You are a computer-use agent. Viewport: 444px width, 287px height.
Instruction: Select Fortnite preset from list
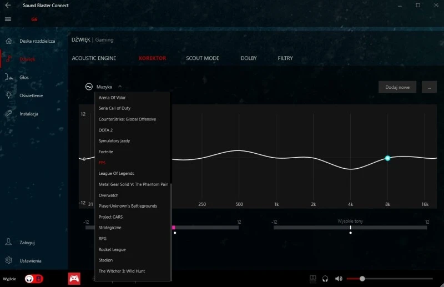click(x=106, y=152)
